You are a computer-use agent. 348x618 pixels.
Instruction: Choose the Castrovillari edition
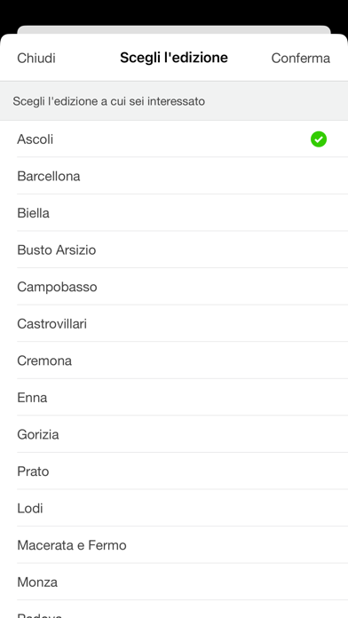pyautogui.click(x=174, y=323)
